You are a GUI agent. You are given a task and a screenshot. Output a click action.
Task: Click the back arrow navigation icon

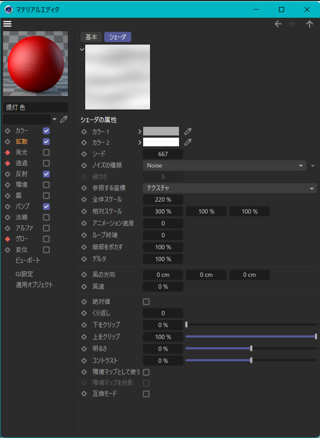tap(278, 24)
